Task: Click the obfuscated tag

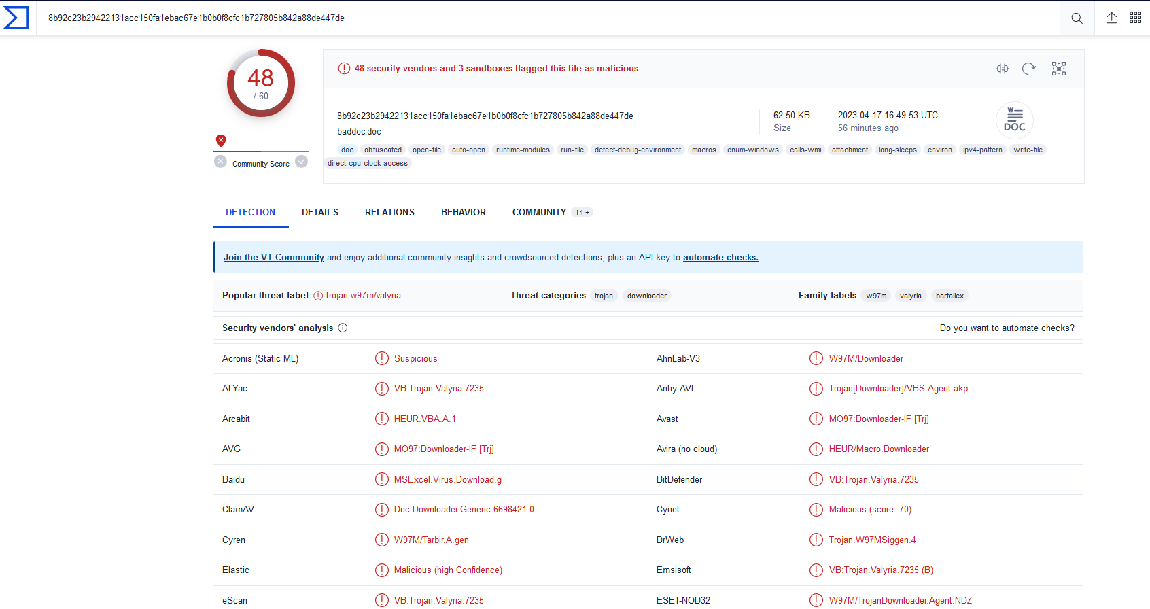Action: [x=383, y=150]
